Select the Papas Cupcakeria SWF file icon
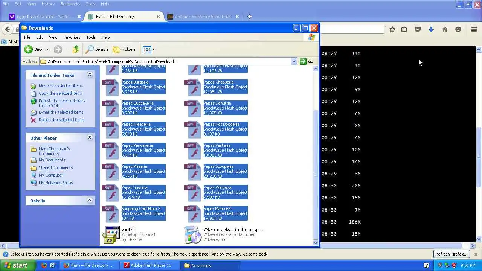 click(x=111, y=108)
